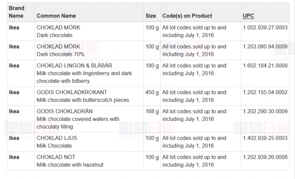
Task: Click the UPC column header abbreviation
Action: (248, 16)
